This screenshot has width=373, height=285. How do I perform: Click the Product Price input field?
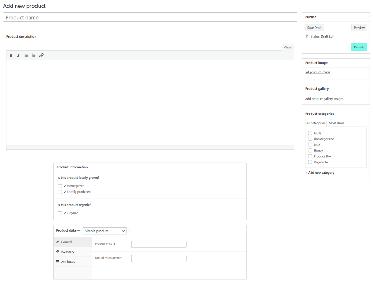pyautogui.click(x=159, y=244)
